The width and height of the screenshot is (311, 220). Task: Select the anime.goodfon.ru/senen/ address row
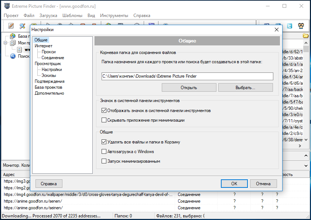coord(33,201)
